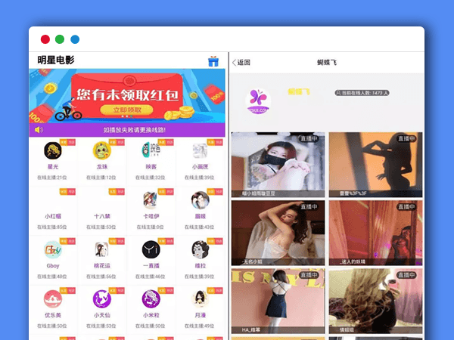Viewport: 454px width, 340px height.
Task: Open the 小天仙 channel icon
Action: [101, 298]
